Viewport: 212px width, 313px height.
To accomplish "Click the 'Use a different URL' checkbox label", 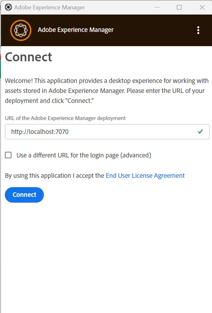I will [84, 155].
